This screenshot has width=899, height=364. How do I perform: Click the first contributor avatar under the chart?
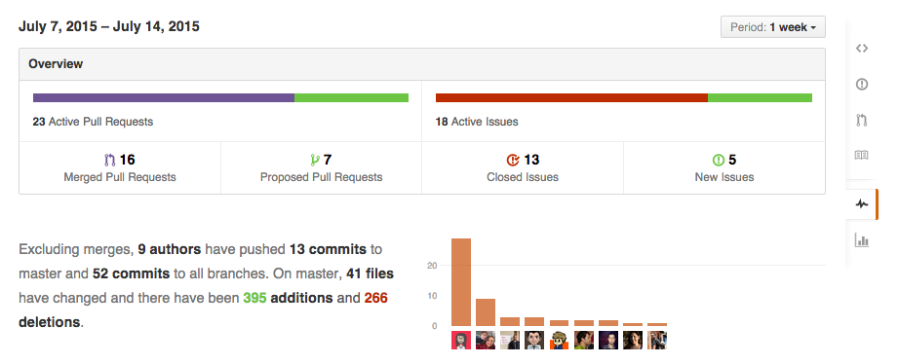pos(461,340)
